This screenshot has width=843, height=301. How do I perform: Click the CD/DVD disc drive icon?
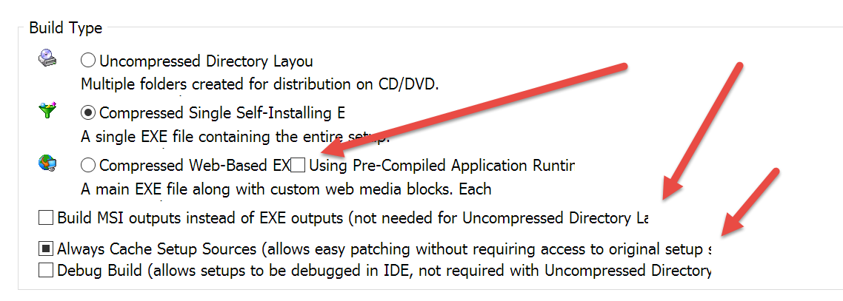tap(47, 58)
